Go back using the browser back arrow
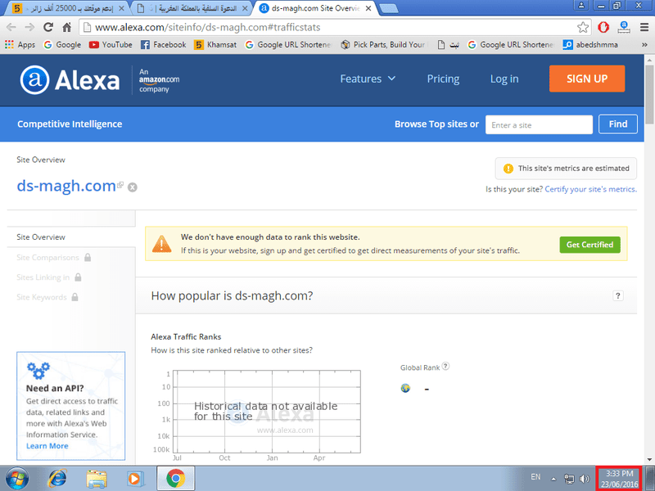This screenshot has width=655, height=491. pyautogui.click(x=11, y=27)
